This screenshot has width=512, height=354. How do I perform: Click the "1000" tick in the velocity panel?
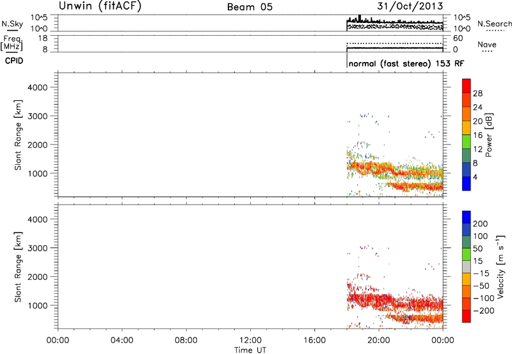38,305
